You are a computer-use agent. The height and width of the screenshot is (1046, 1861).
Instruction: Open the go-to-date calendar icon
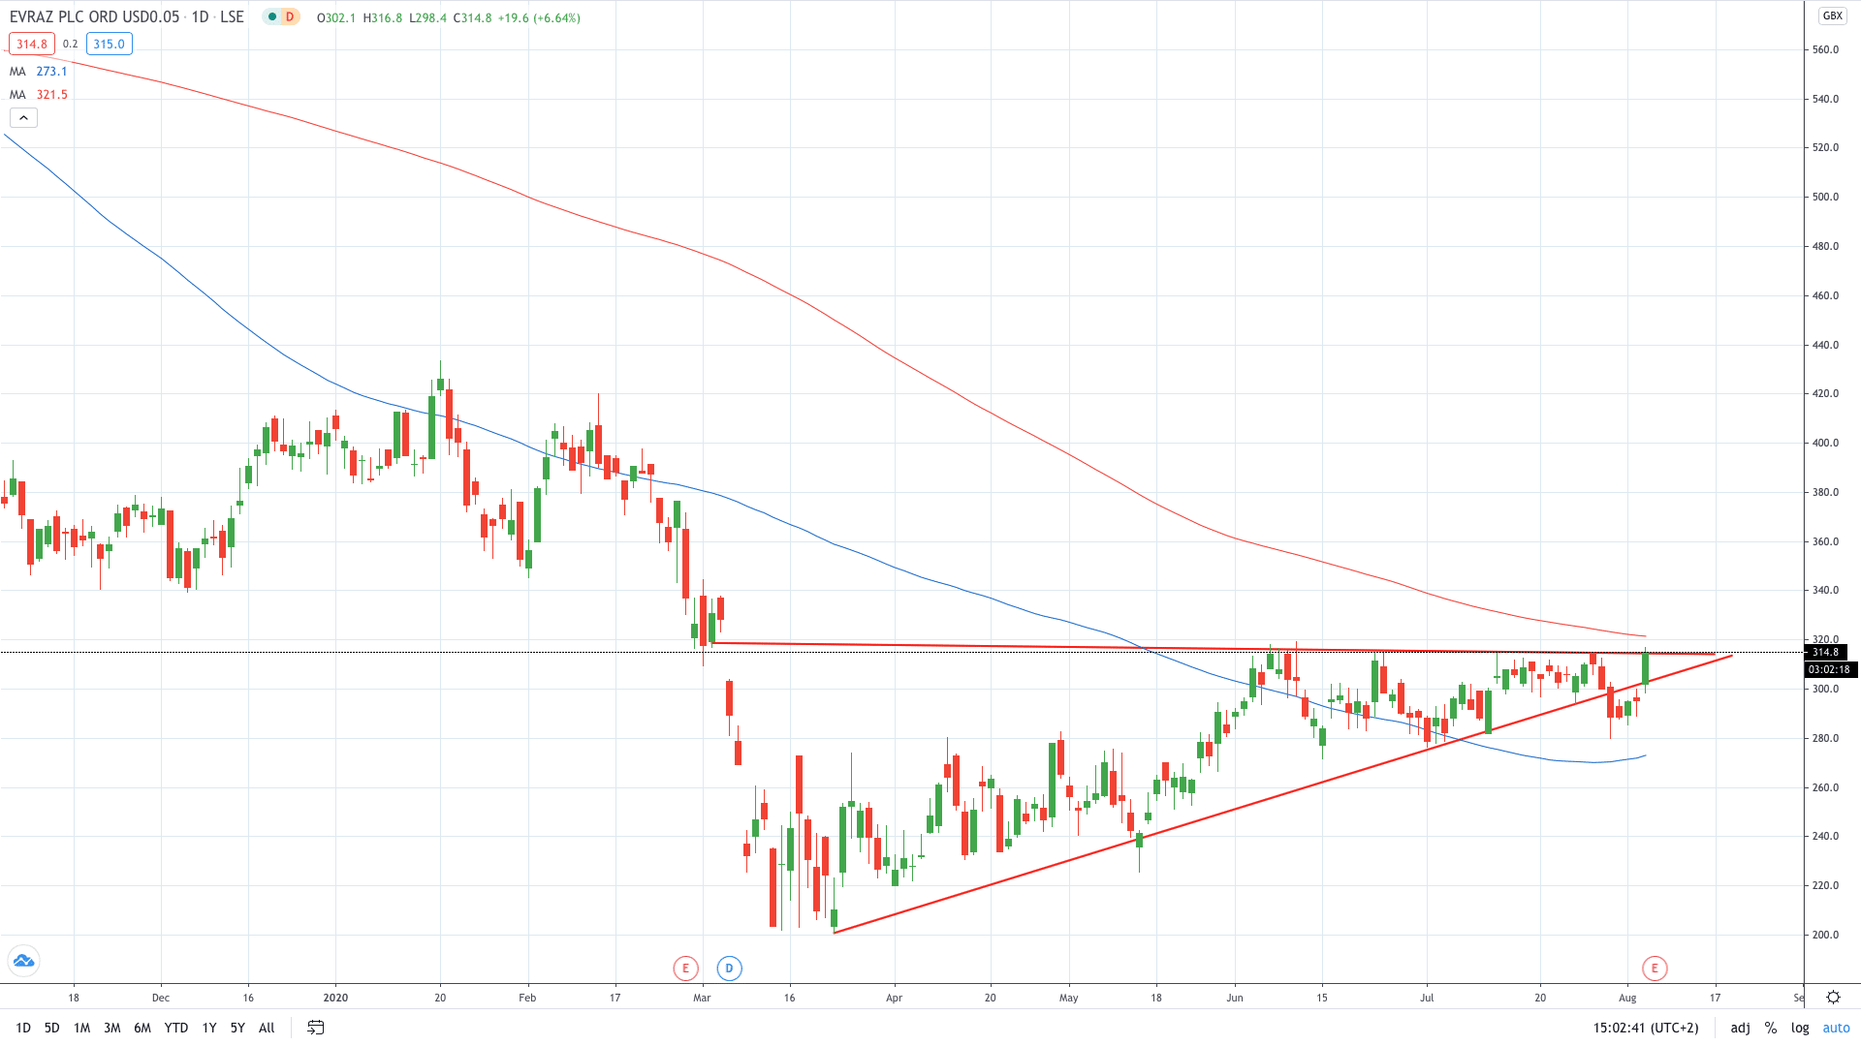tap(315, 1028)
